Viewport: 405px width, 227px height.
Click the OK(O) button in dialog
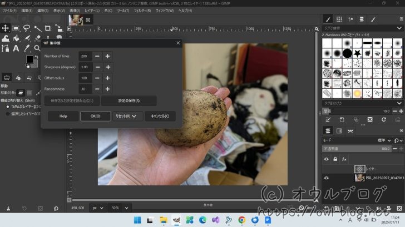point(95,116)
